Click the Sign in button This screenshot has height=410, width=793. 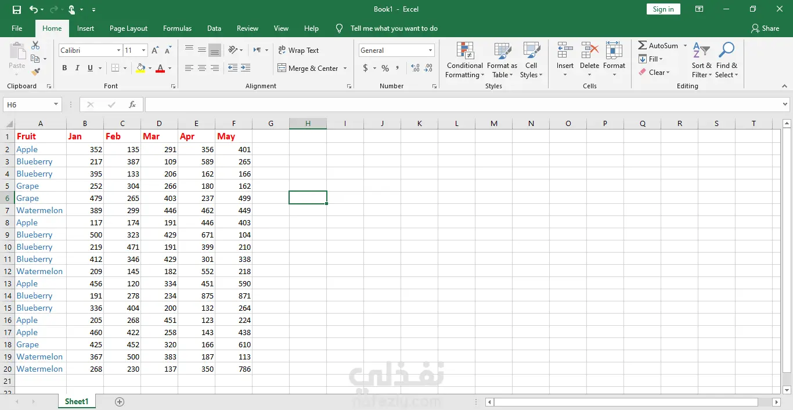tap(663, 9)
